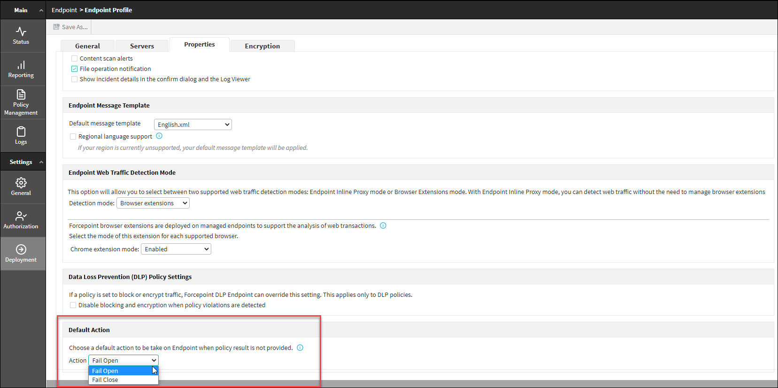
Task: Open the Authorization settings
Action: [21, 220]
